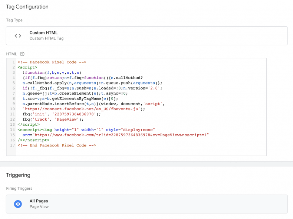Click the /></noscript> closing line
Image resolution: width=293 pixels, height=219 pixels.
[x=33, y=140]
